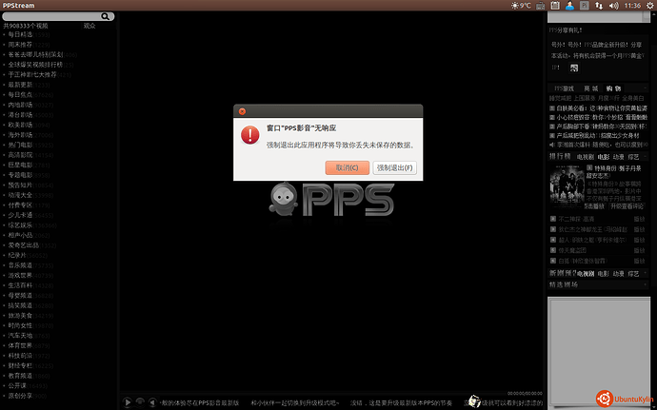Click the input method indicator in top panel
This screenshot has width=657, height=410.
[585, 6]
